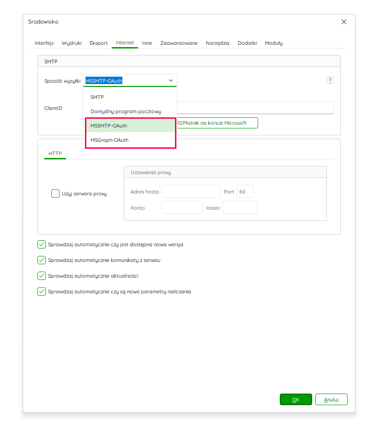Select the HTTP sub-tab

coord(55,153)
